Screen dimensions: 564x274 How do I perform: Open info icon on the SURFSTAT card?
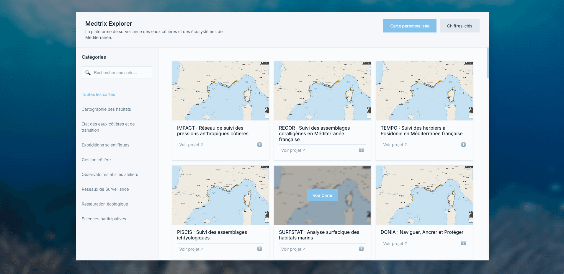pyautogui.click(x=361, y=249)
